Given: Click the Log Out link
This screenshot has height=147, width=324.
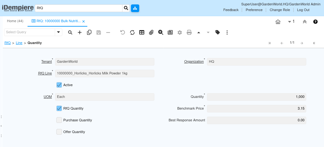Looking at the screenshot, I should pyautogui.click(x=303, y=10).
